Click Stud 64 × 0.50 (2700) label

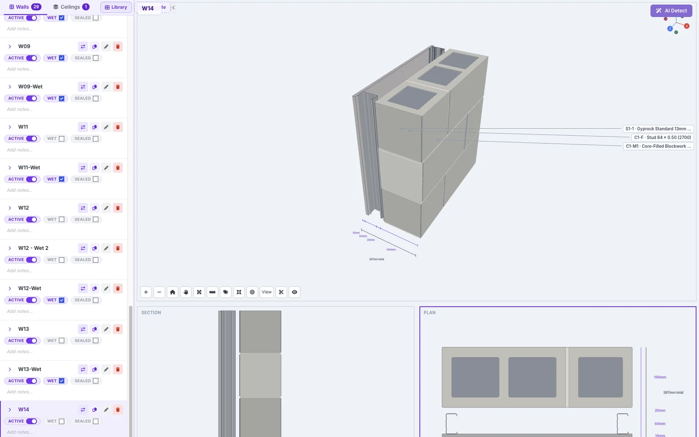(662, 137)
